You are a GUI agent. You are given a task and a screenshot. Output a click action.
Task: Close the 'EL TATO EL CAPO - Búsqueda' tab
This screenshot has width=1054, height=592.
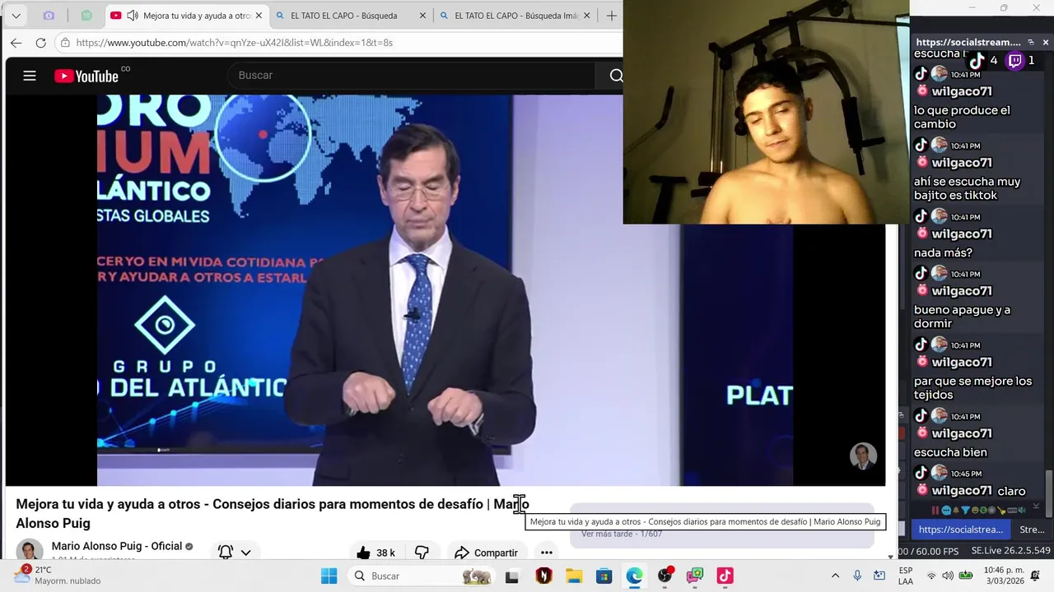click(x=422, y=16)
